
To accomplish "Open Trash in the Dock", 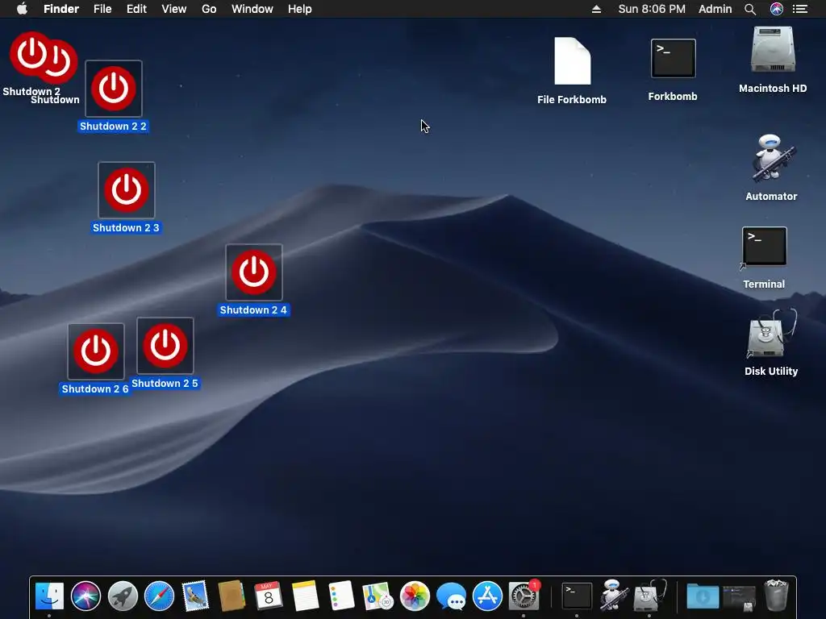I will (776, 596).
